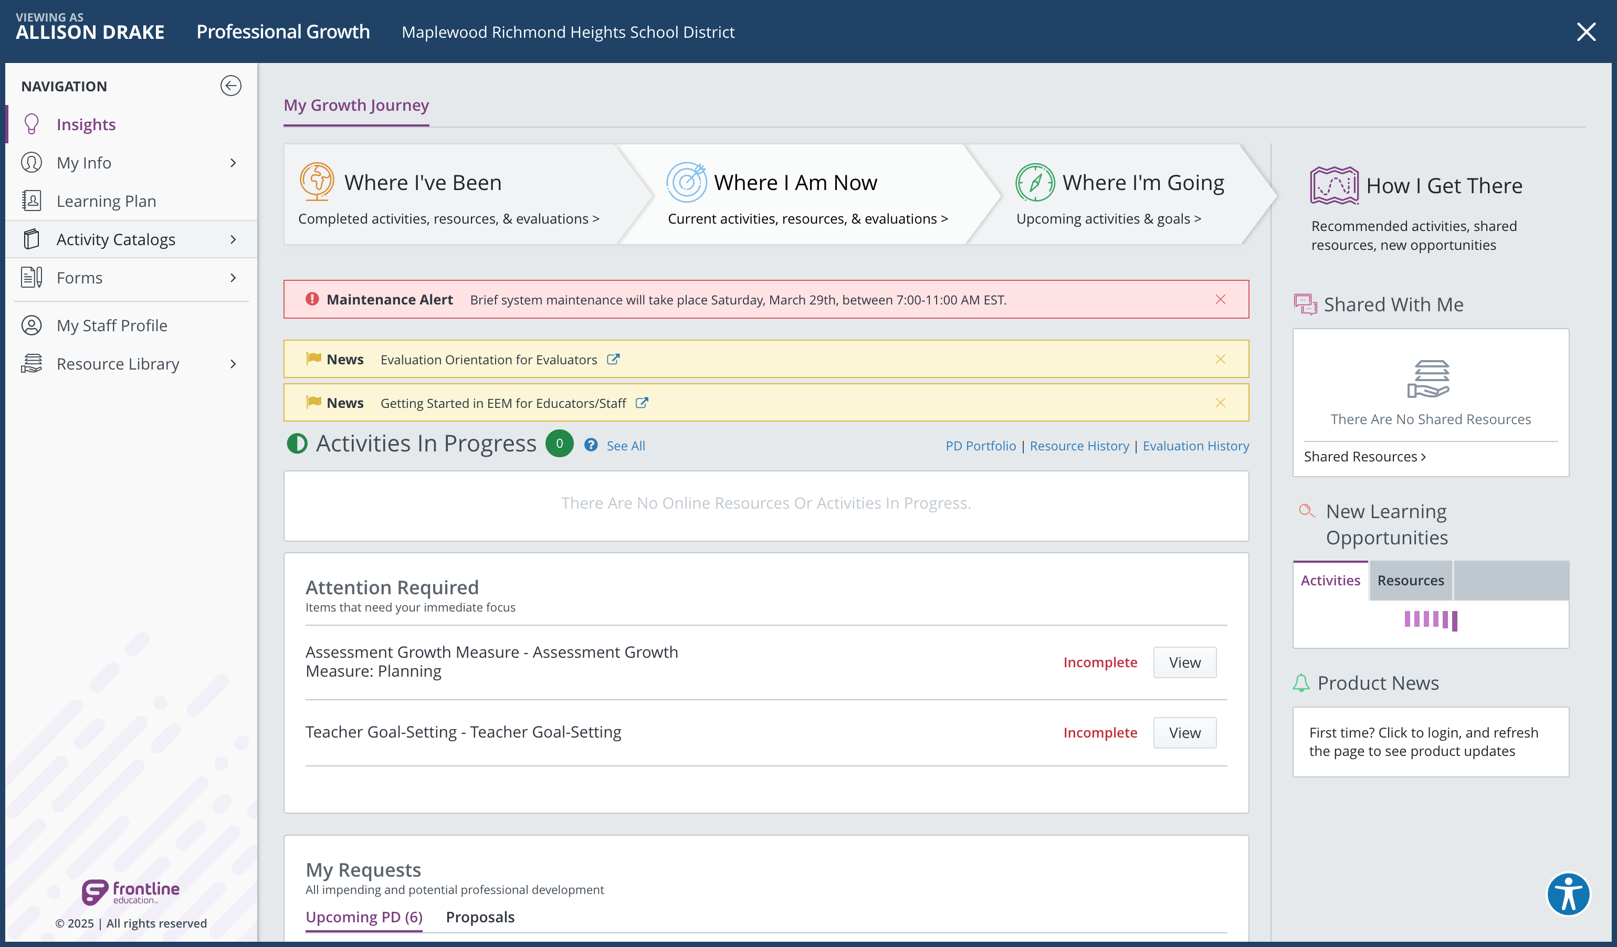Open the Resource History link
The width and height of the screenshot is (1617, 947).
click(1079, 445)
